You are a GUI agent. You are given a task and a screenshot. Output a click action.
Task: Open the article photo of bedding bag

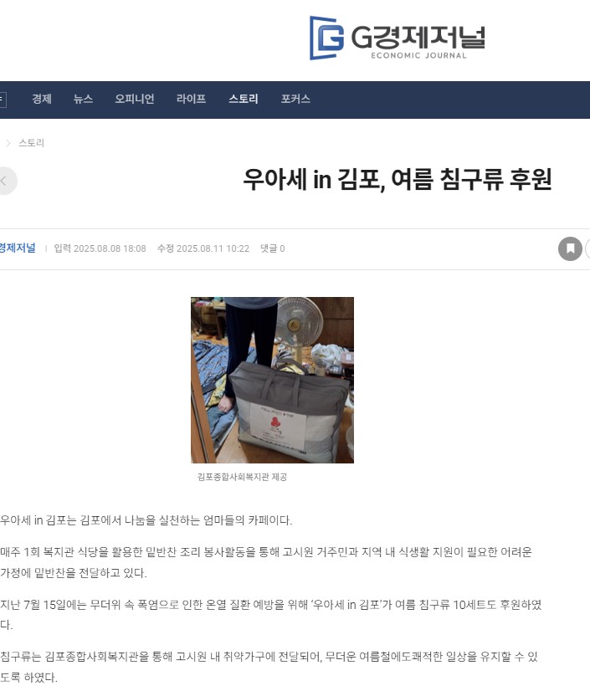point(272,380)
